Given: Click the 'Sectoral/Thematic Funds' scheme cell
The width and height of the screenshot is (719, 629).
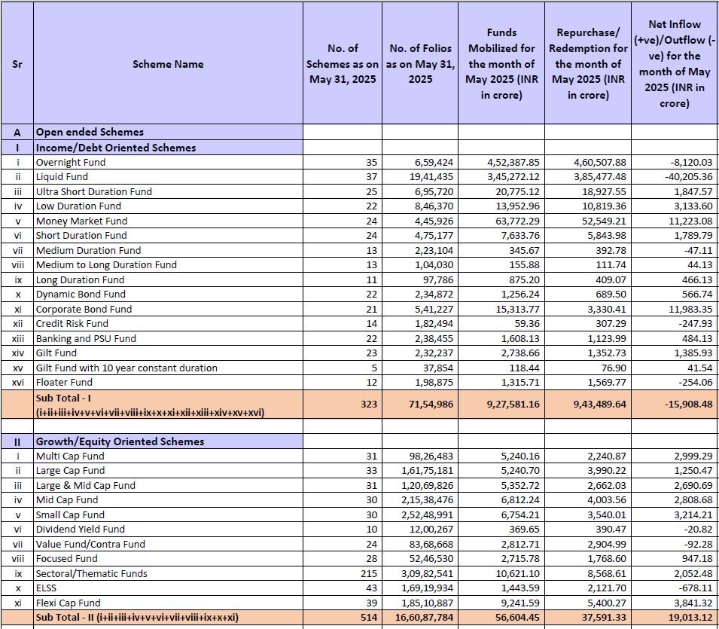Looking at the screenshot, I should click(92, 573).
